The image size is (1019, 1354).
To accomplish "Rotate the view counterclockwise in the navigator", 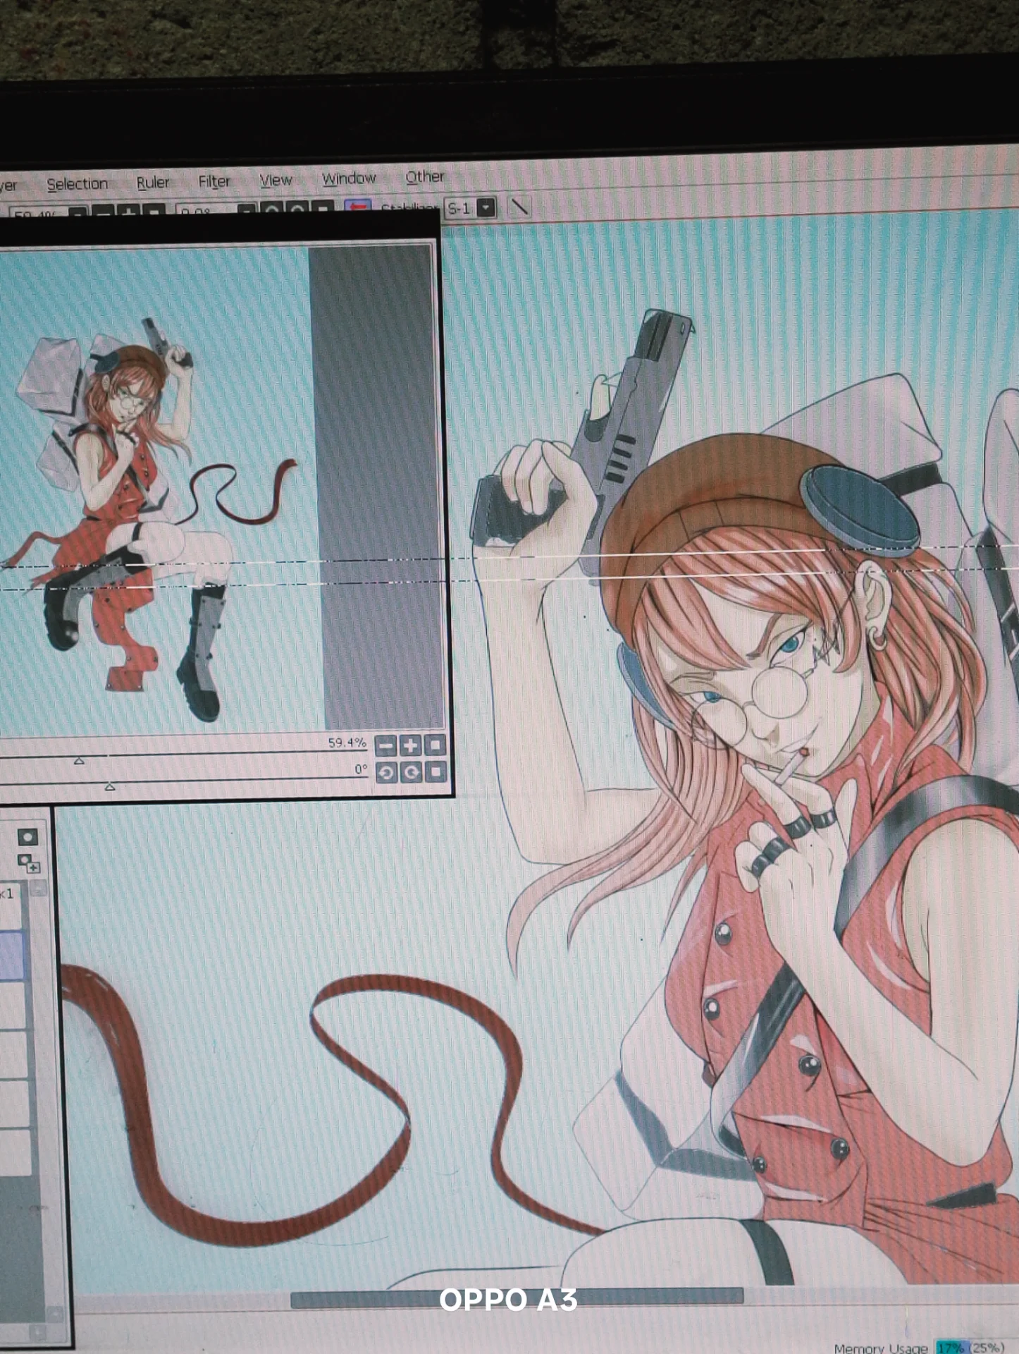I will click(385, 772).
